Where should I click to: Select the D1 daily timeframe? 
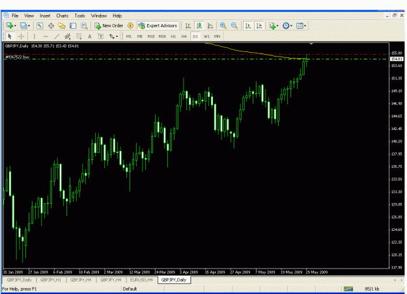point(195,36)
